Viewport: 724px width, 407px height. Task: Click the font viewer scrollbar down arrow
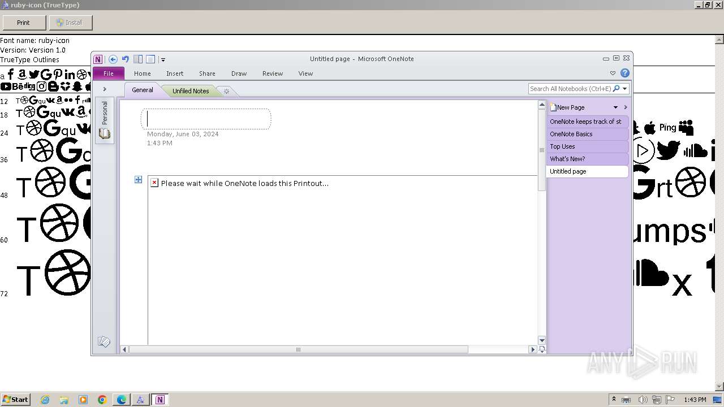(719, 387)
